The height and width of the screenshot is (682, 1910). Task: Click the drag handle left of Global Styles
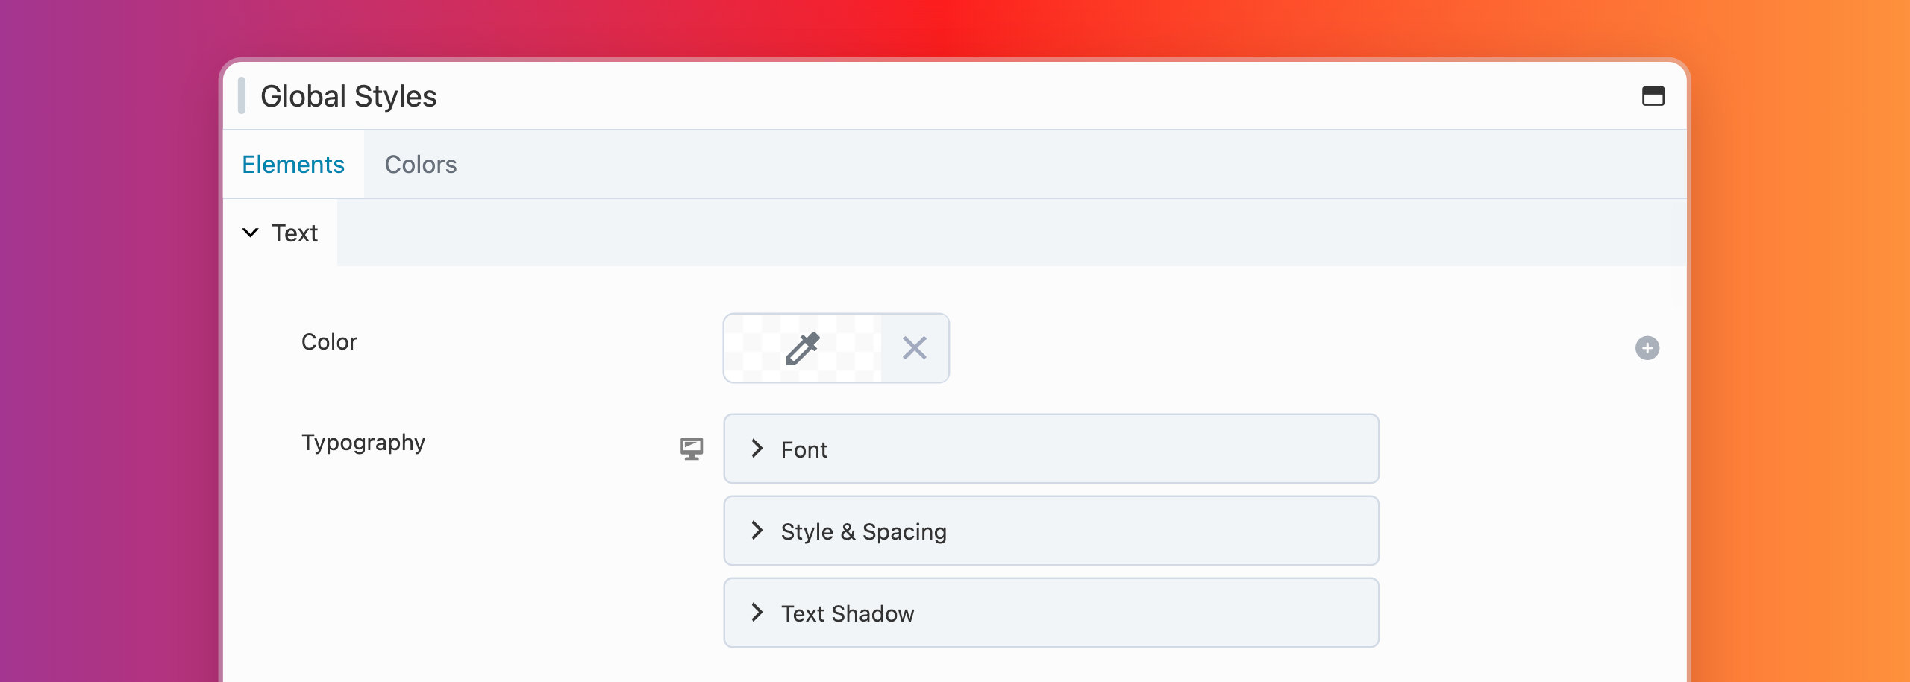[241, 96]
